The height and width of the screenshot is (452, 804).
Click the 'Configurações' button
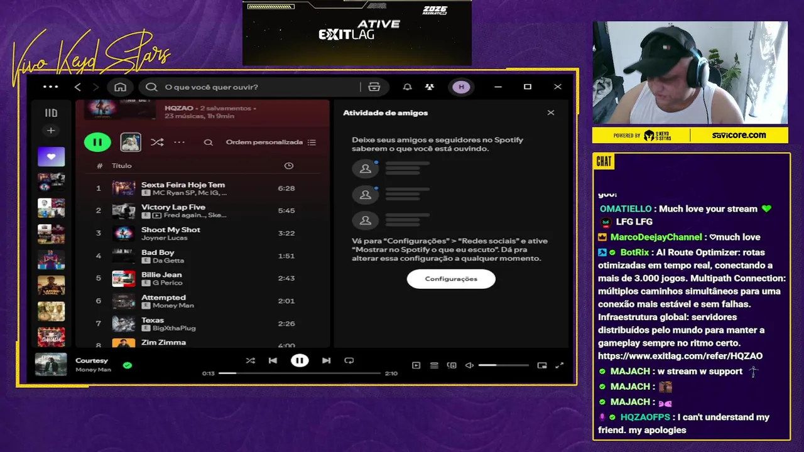pyautogui.click(x=451, y=279)
